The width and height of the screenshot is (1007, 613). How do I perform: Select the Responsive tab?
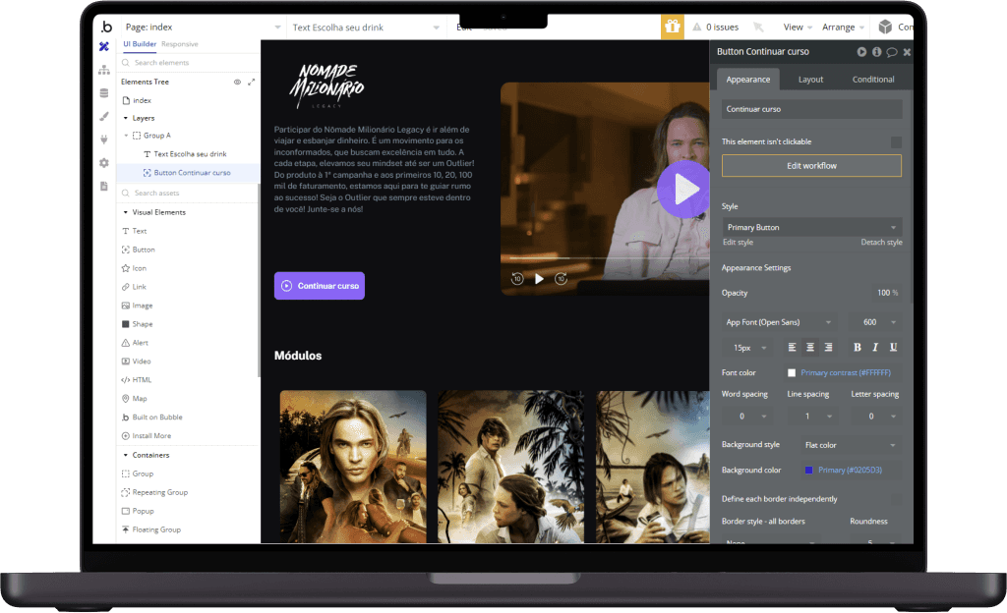coord(180,44)
